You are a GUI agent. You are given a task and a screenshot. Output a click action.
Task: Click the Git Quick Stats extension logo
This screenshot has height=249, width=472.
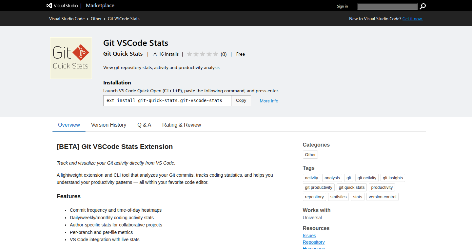pyautogui.click(x=71, y=58)
